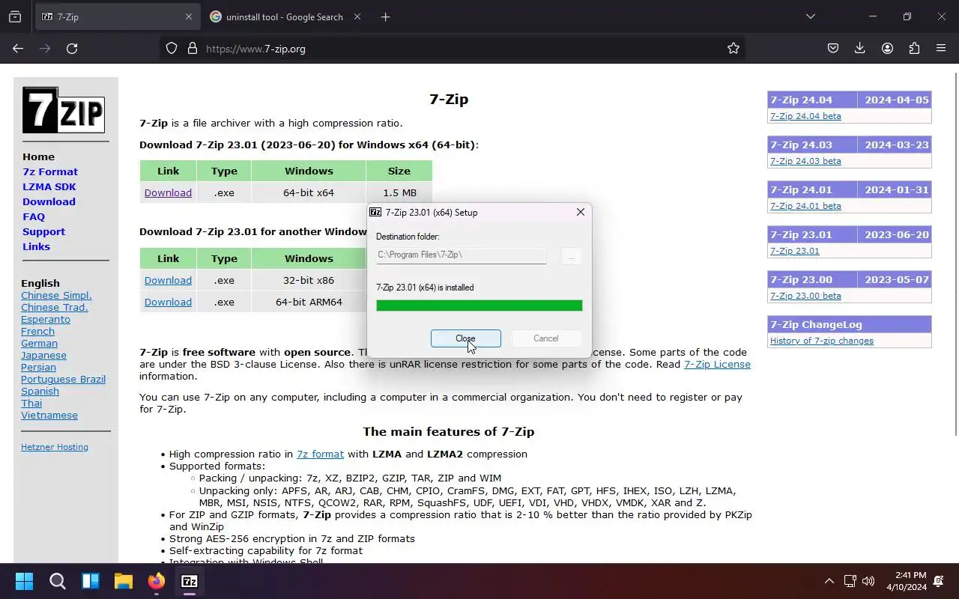Open Windows Search from the taskbar
This screenshot has height=599, width=959.
coord(58,581)
